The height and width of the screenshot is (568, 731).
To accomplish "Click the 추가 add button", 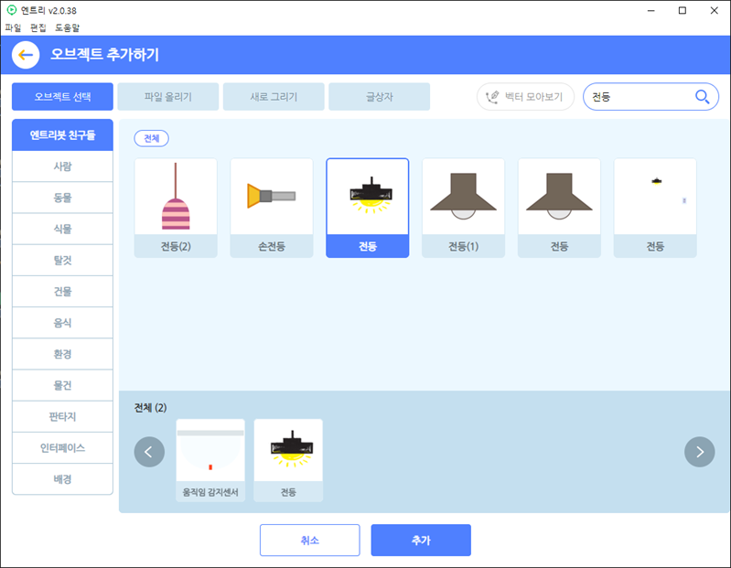I will coord(421,540).
